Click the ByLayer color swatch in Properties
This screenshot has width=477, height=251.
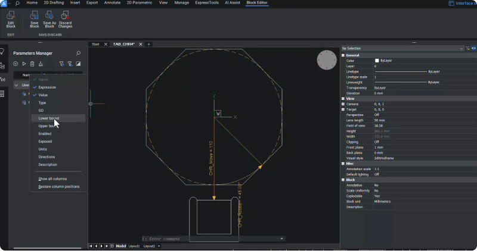tap(377, 61)
